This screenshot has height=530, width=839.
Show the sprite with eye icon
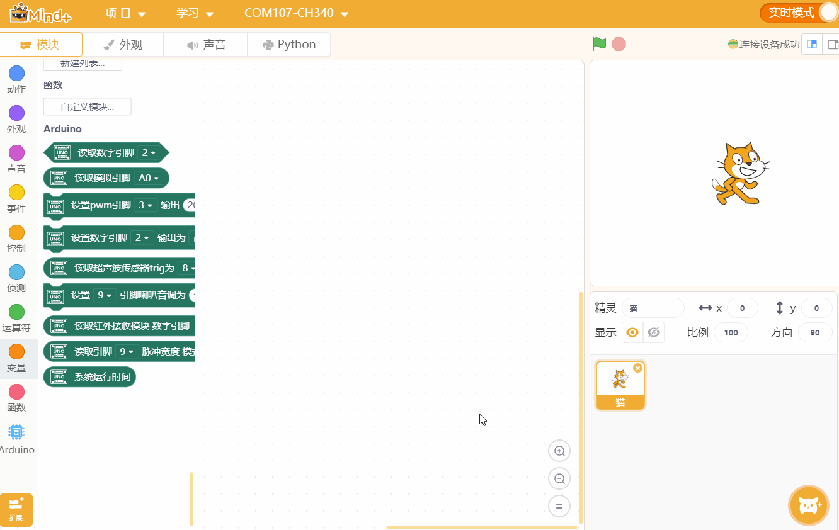point(632,332)
